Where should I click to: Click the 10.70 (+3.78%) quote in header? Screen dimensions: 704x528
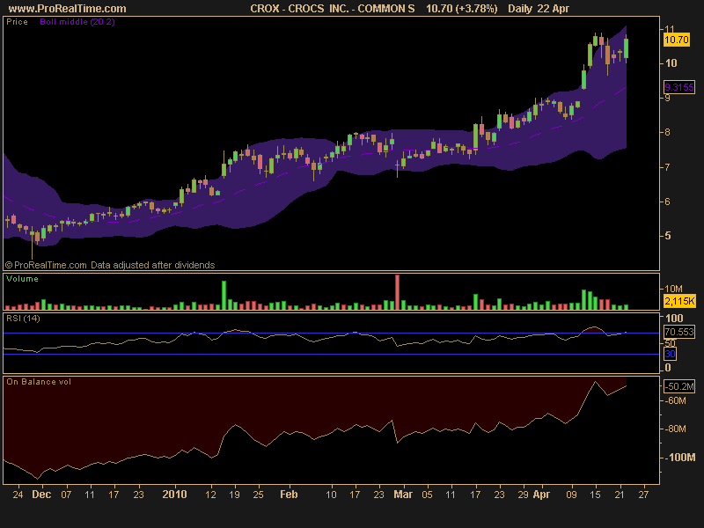coord(461,9)
